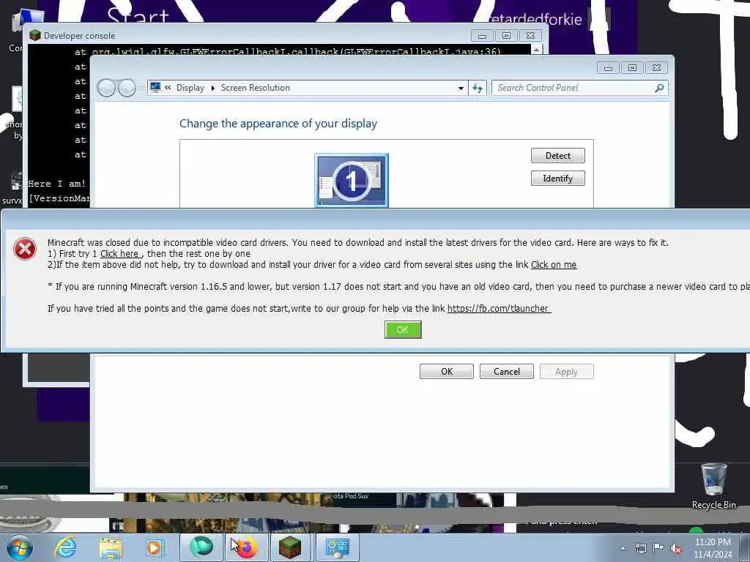Image resolution: width=750 pixels, height=562 pixels.
Task: Maximize the Developer console window
Action: [506, 36]
